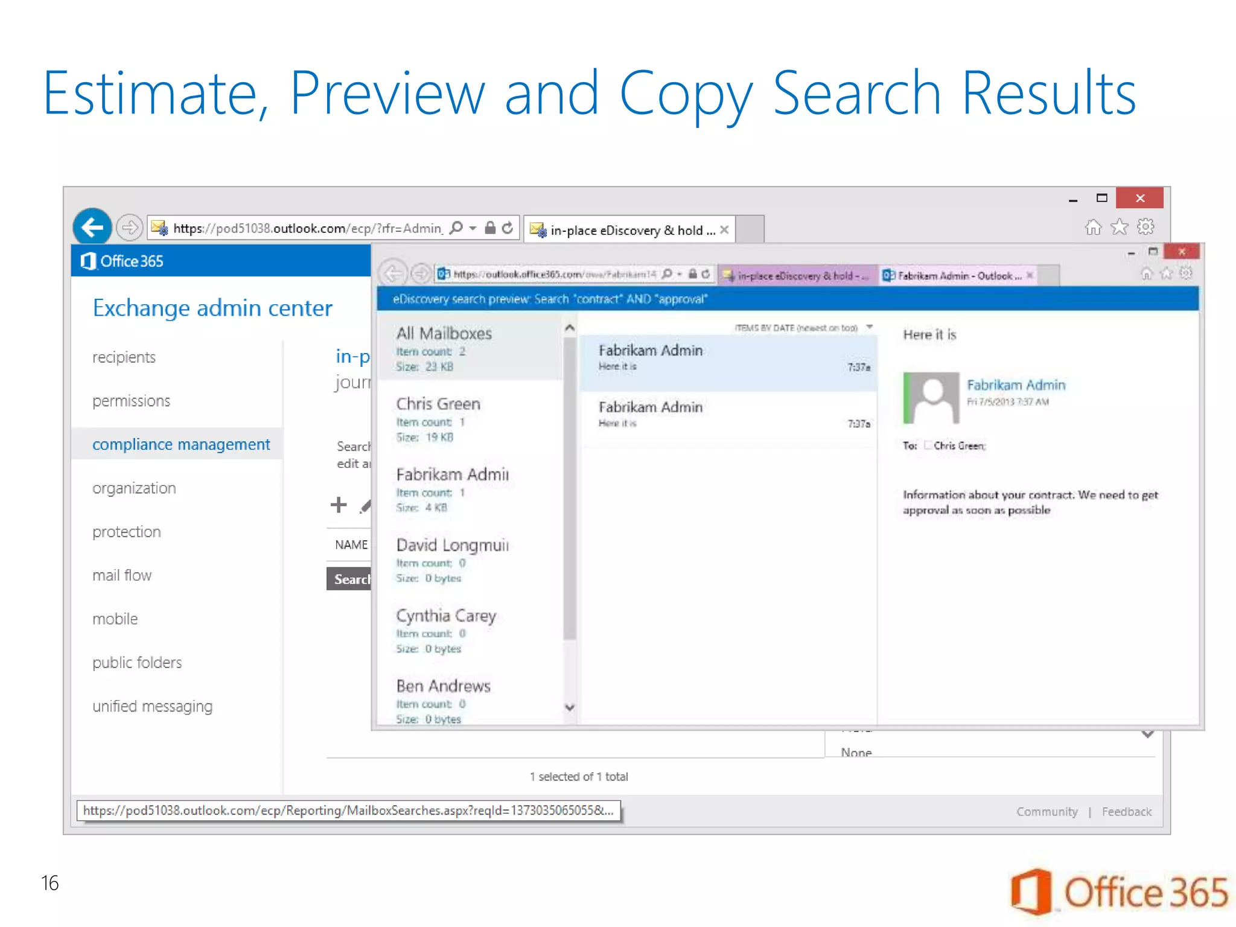Click the NAME column header
Screen dimensions: 1236x927
351,544
